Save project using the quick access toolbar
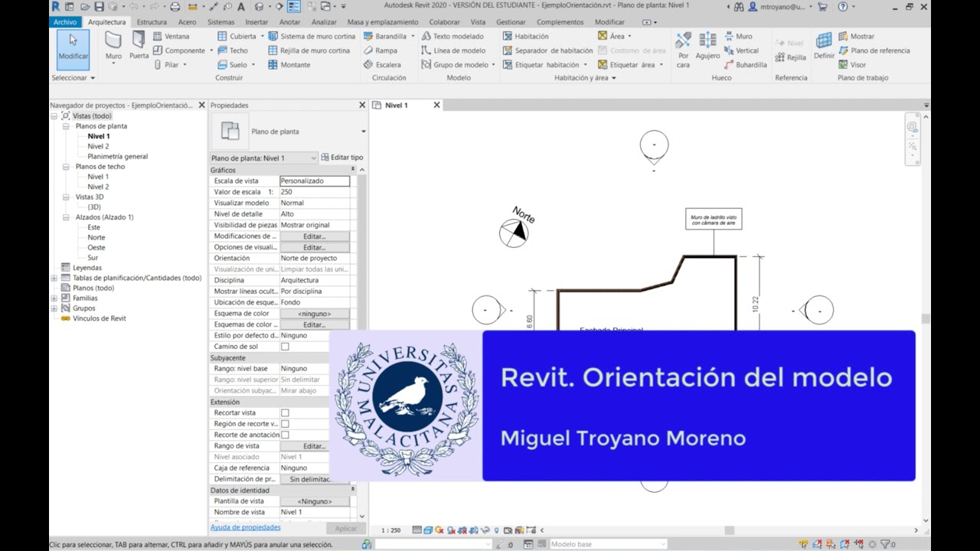This screenshot has width=980, height=551. click(x=100, y=7)
